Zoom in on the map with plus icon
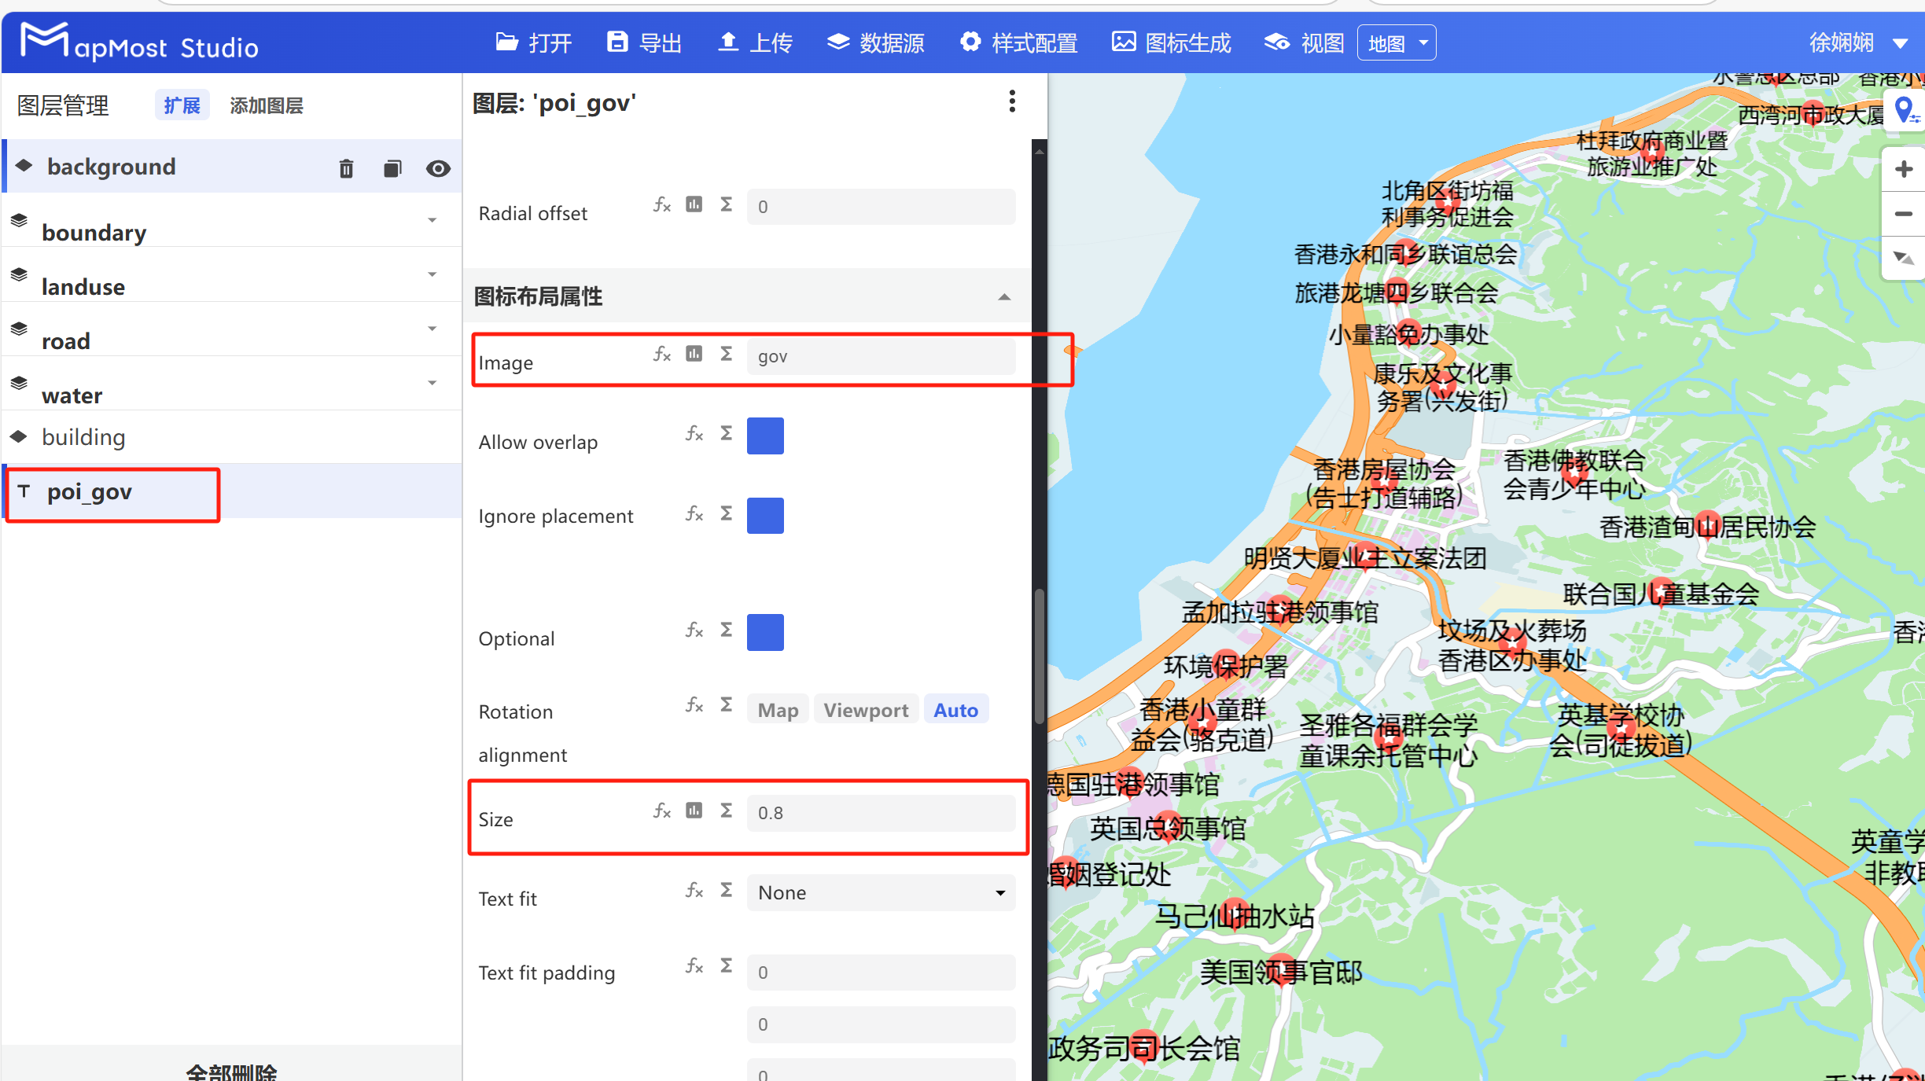Viewport: 1925px width, 1081px height. click(1904, 167)
